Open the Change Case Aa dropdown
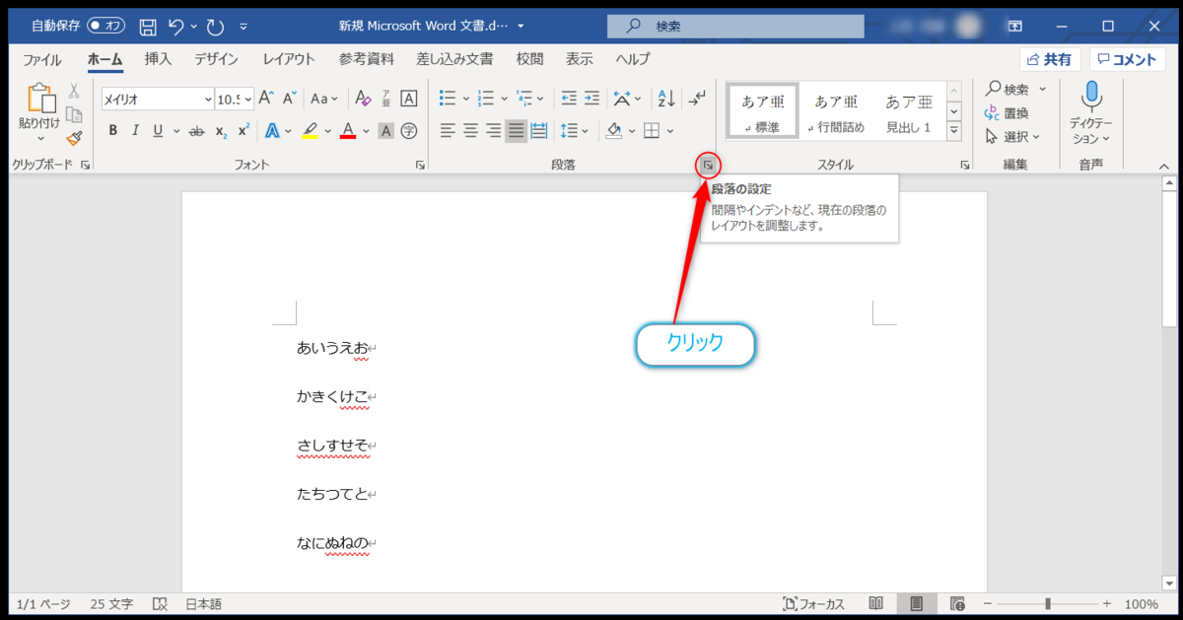Screen dimensions: 1183x620 coord(324,99)
